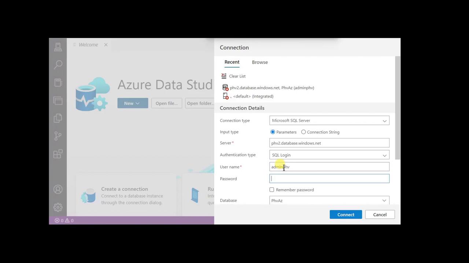The height and width of the screenshot is (263, 469).
Task: Focus the User name input field
Action: pos(329,167)
